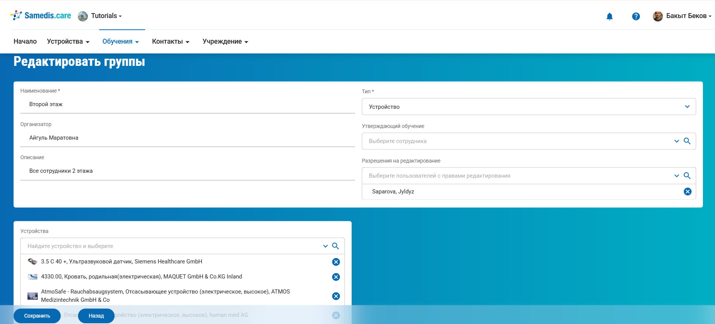Screen dimensions: 715x324
Task: Expand the devices dropdown chevron
Action: click(x=325, y=246)
